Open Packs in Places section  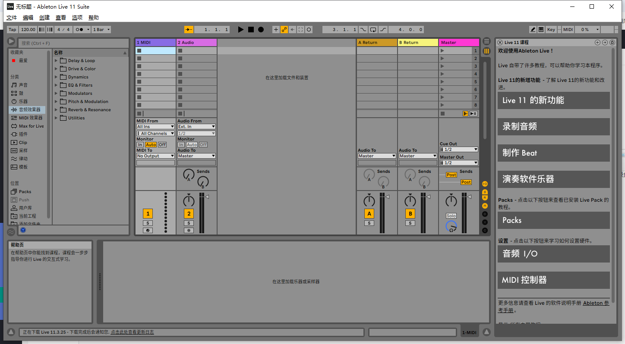[x=25, y=191]
